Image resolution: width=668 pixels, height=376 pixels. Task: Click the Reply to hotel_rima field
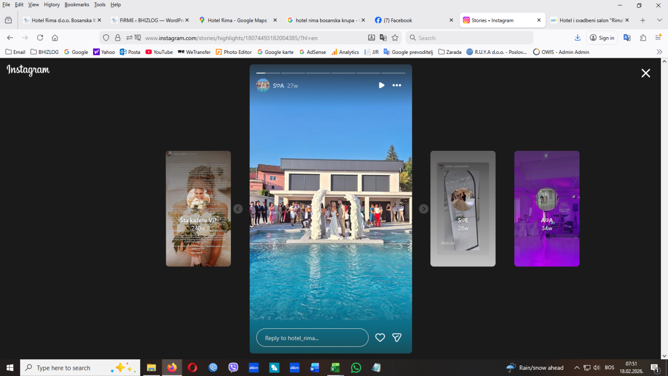click(313, 338)
